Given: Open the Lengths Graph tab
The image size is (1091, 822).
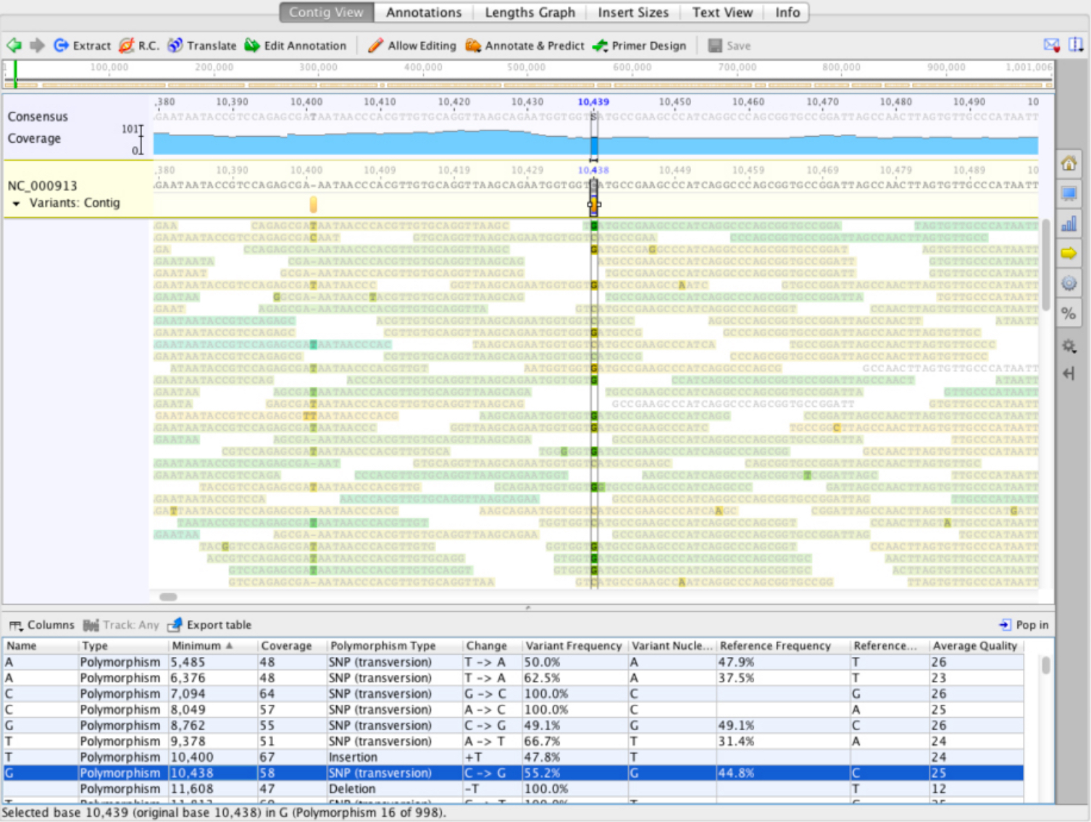Looking at the screenshot, I should pos(530,12).
